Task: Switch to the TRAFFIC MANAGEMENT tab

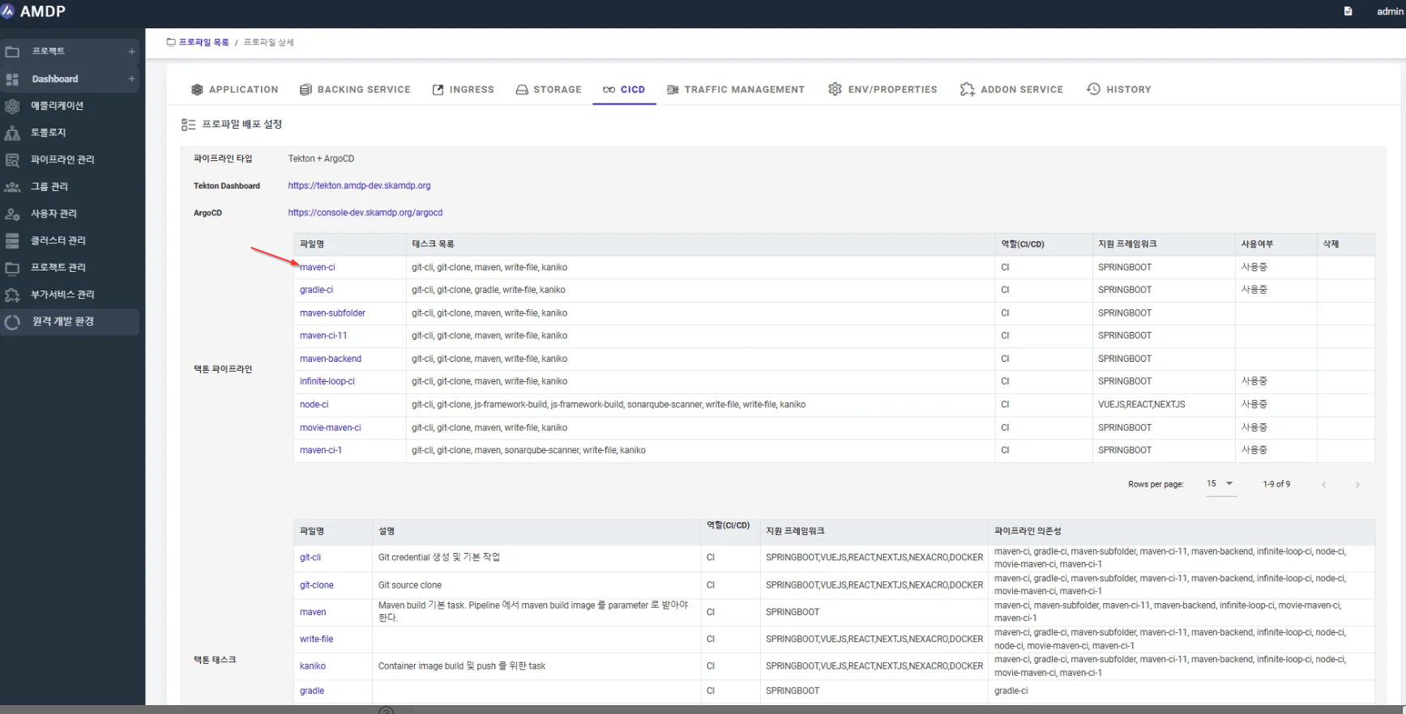Action: click(x=736, y=90)
